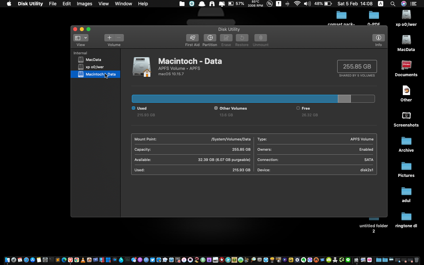Click the disk2s1 device value

[x=367, y=170]
